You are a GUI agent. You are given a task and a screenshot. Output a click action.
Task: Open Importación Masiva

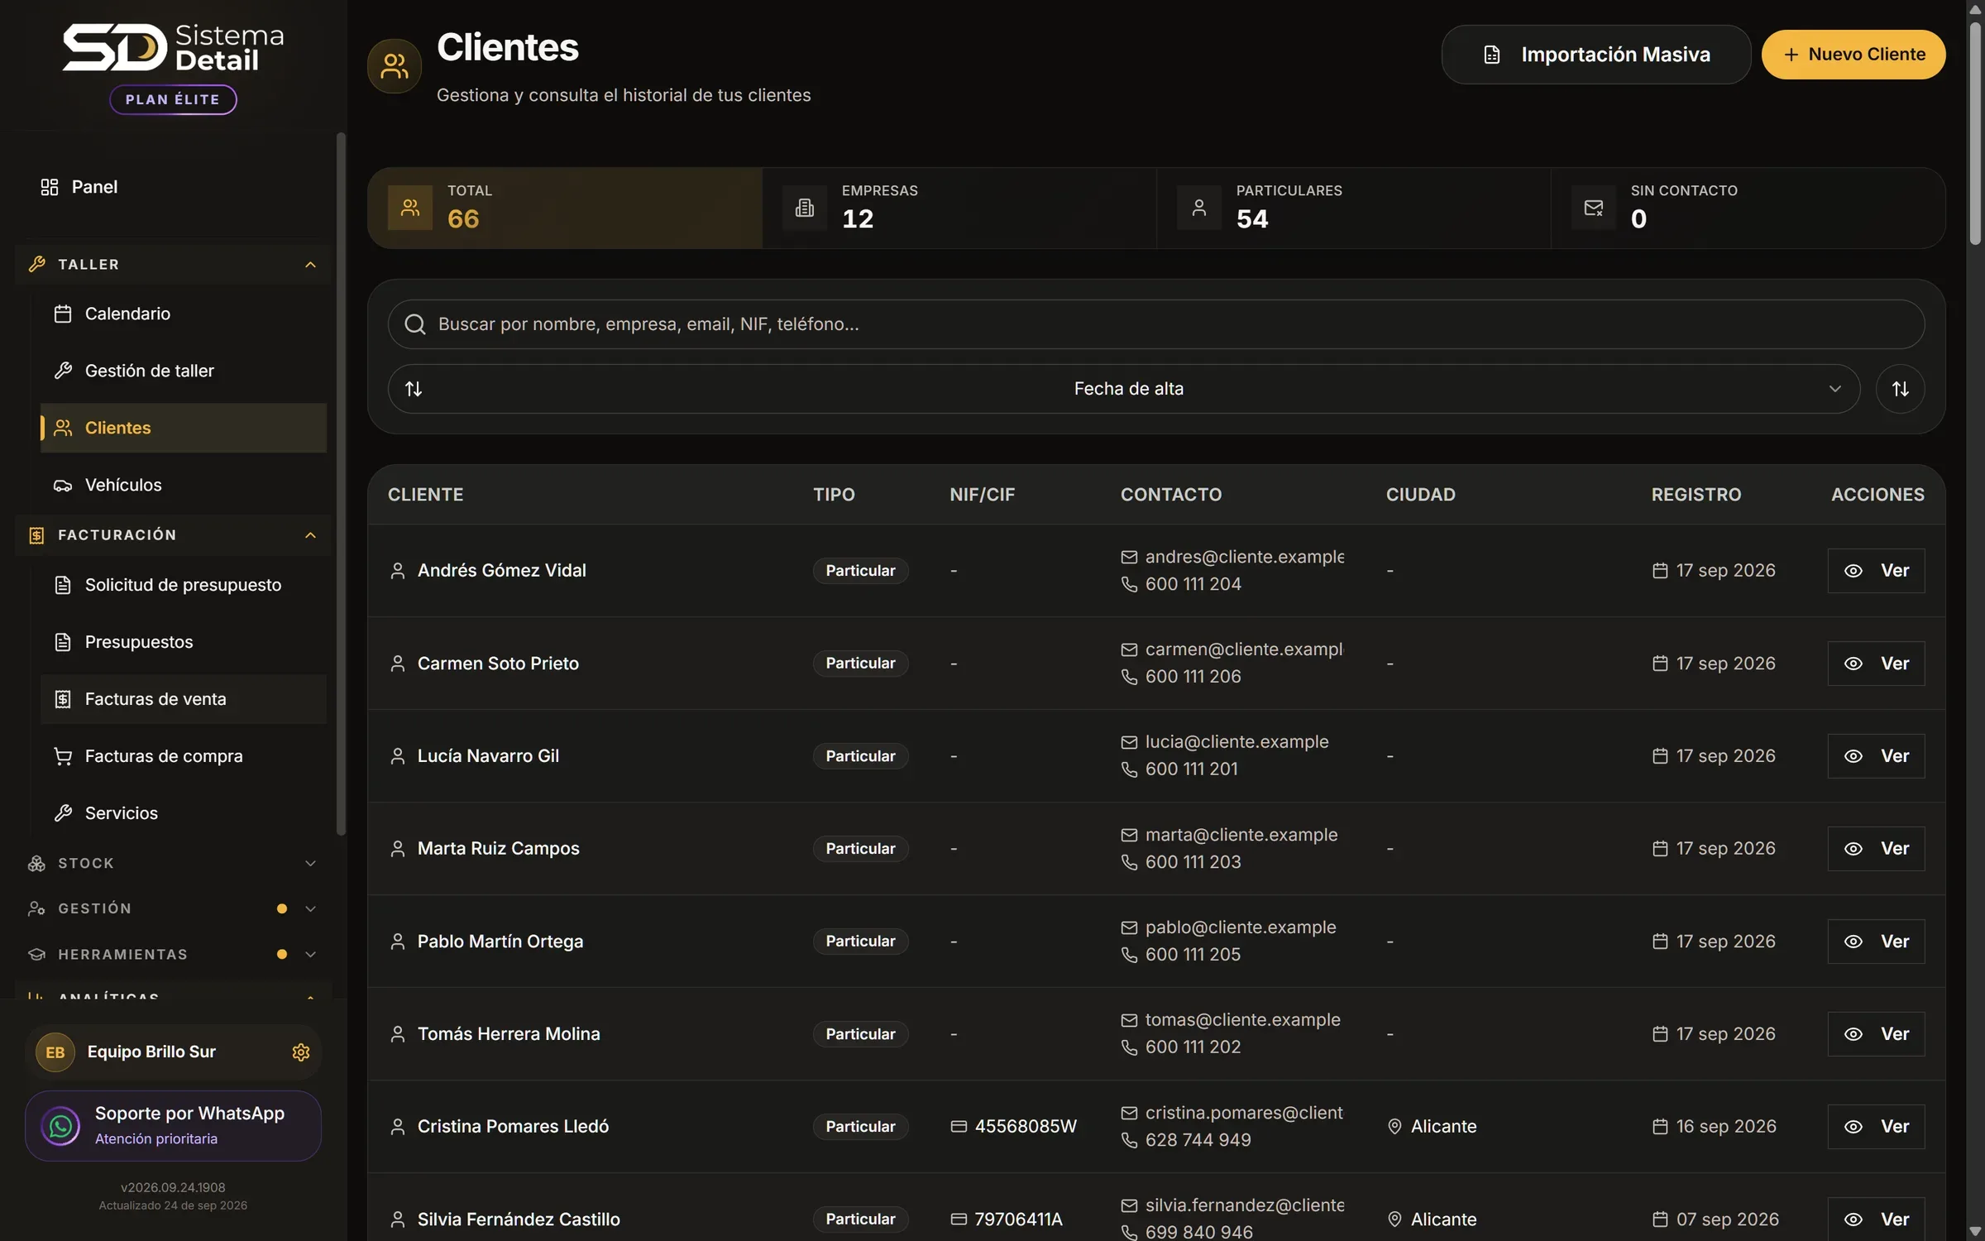[x=1596, y=55]
